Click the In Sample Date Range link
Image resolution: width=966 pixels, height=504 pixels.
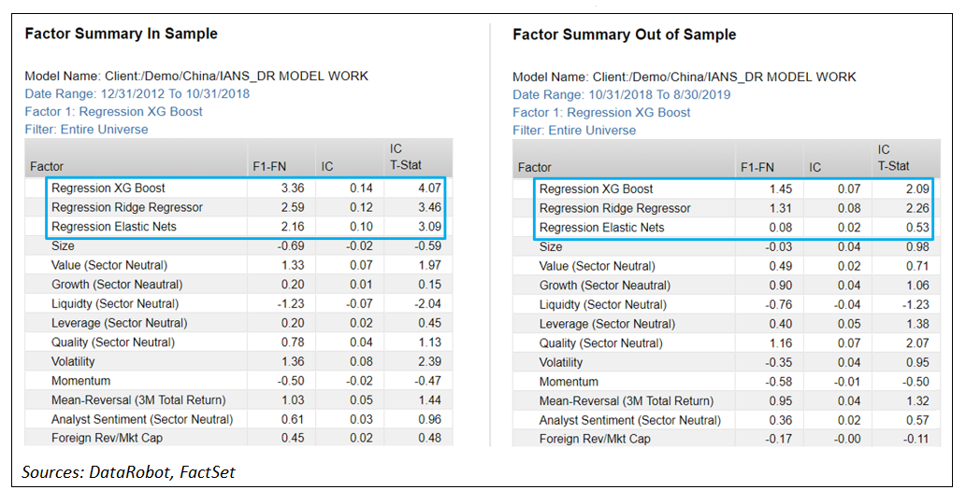point(137,93)
